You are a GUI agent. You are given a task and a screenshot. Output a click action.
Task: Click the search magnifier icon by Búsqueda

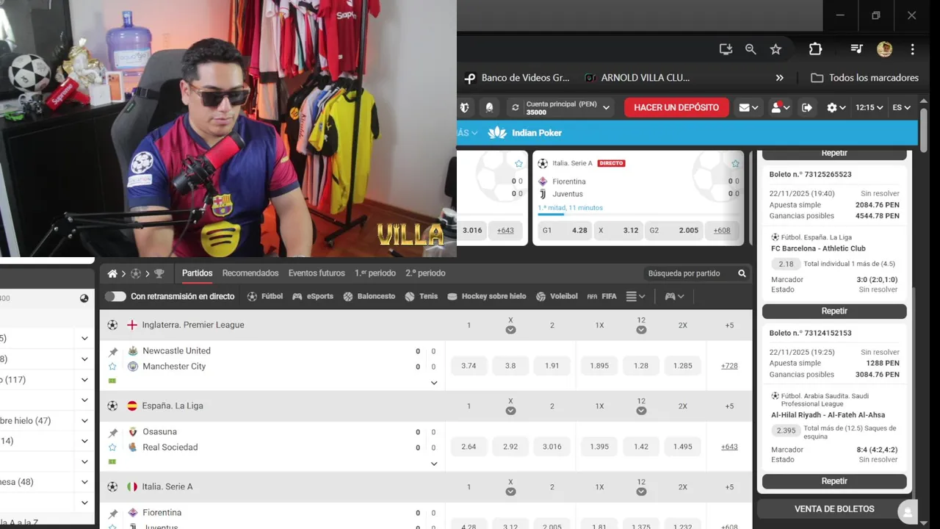742,273
